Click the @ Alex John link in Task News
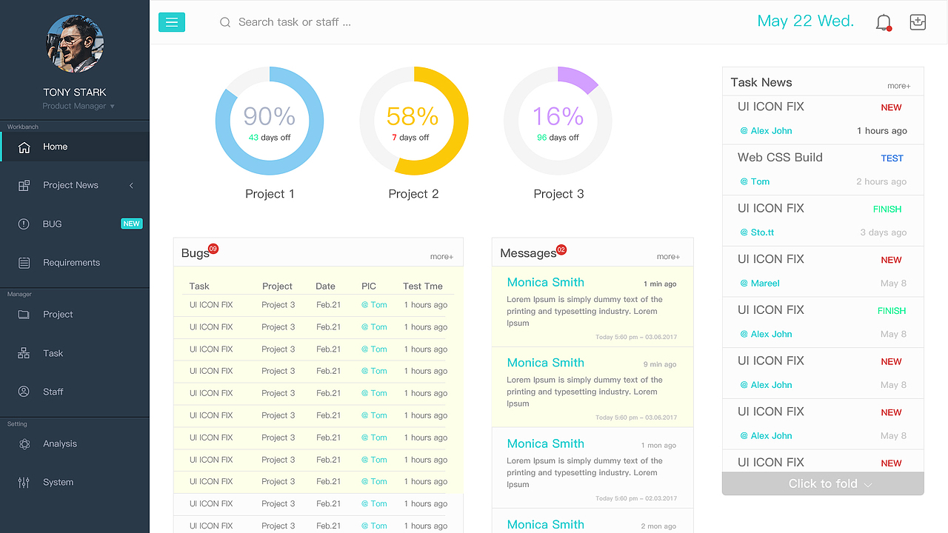This screenshot has height=533, width=948. 765,130
